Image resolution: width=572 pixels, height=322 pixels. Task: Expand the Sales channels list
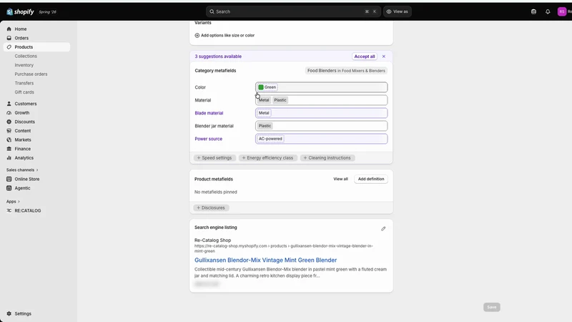pyautogui.click(x=22, y=170)
